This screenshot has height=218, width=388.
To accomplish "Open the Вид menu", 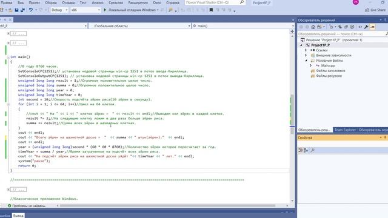I will 21,2.
